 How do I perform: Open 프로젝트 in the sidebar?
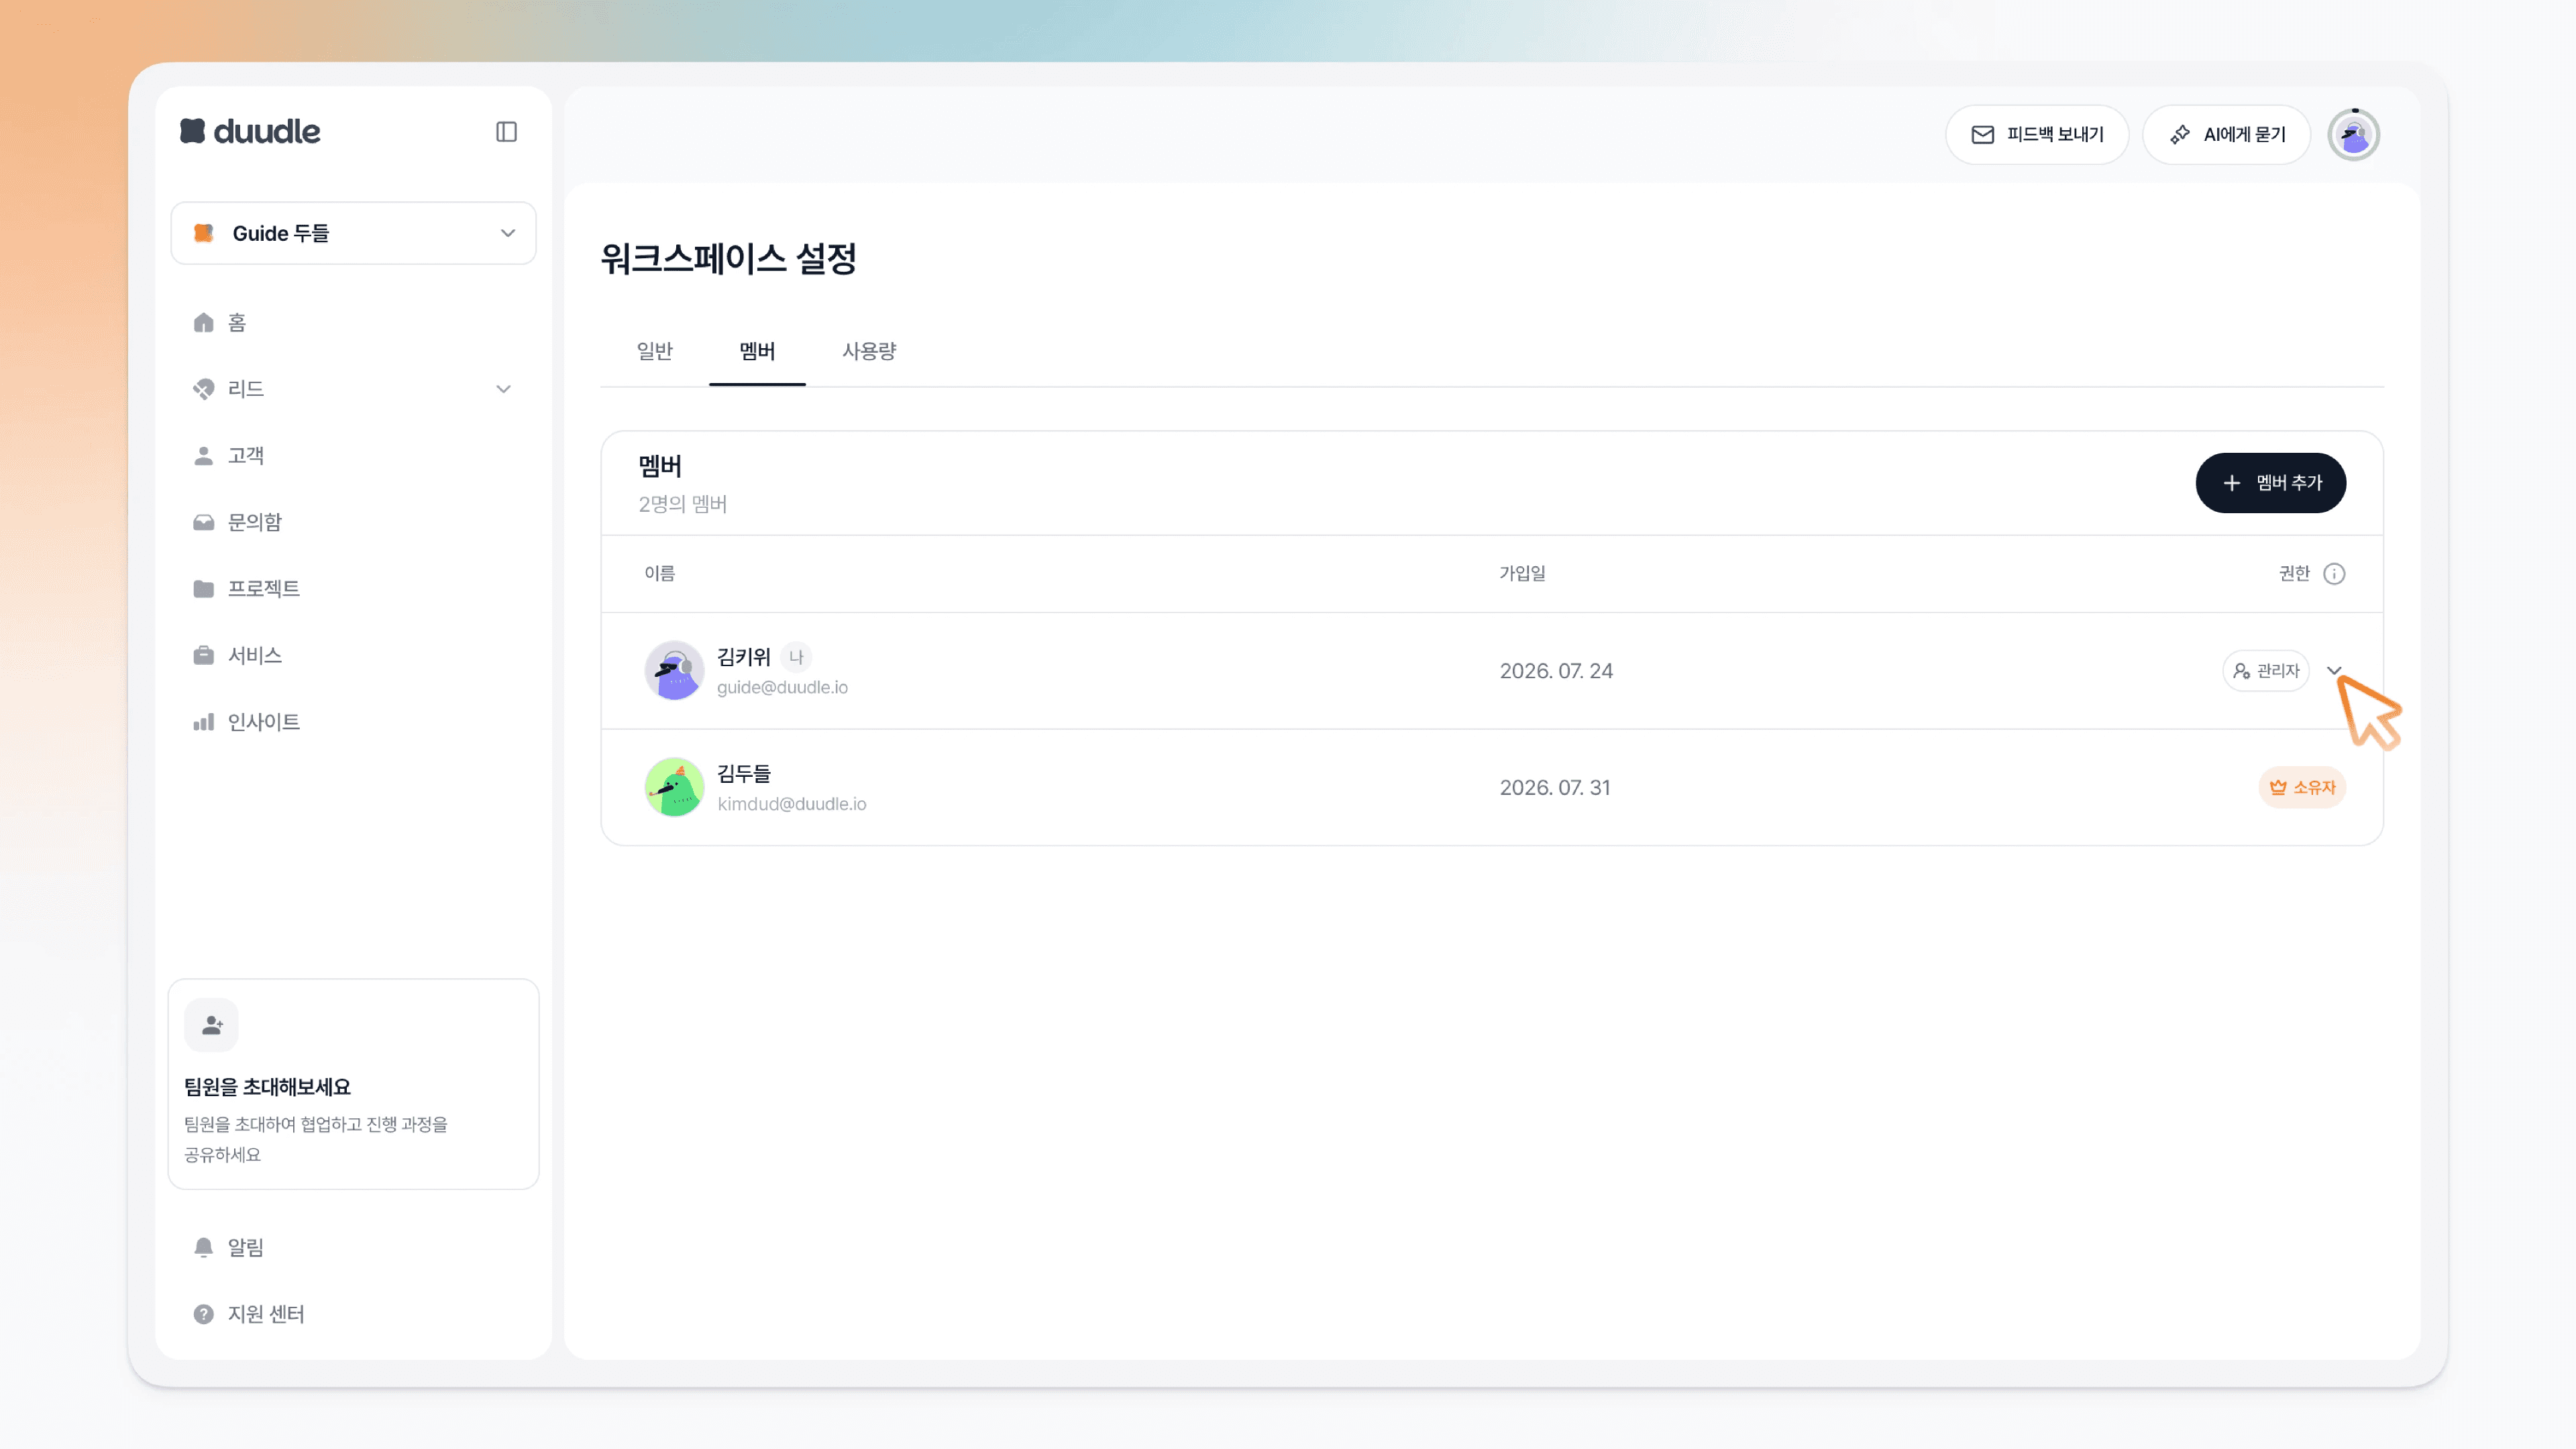click(263, 589)
